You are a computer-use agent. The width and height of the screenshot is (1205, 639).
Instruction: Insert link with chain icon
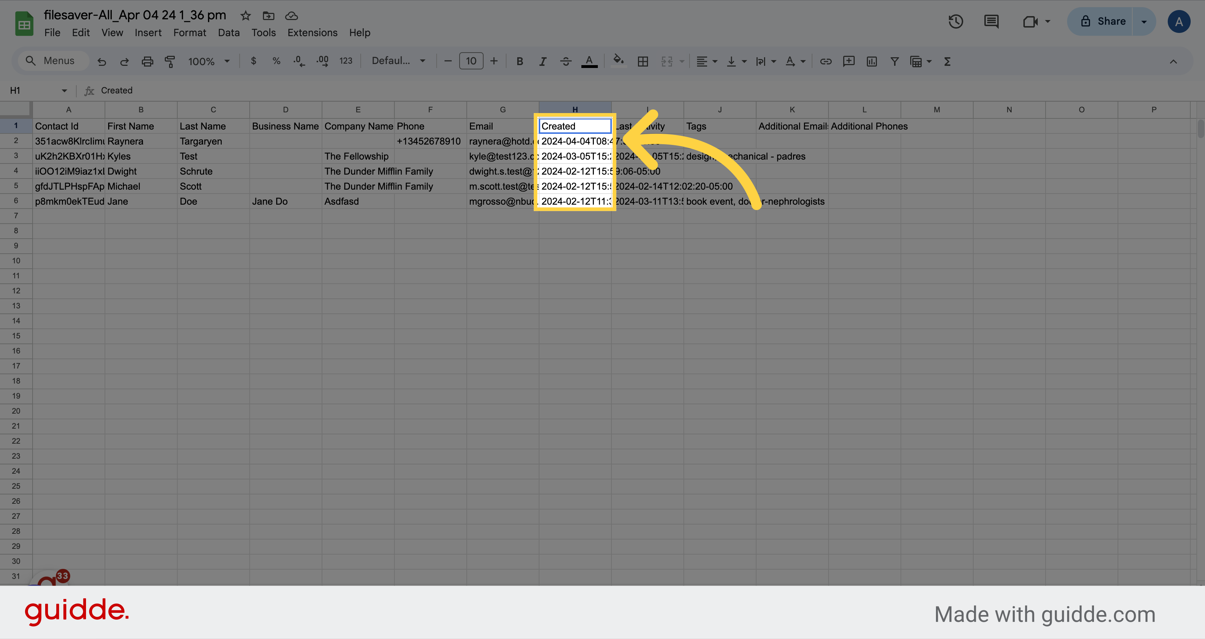826,61
